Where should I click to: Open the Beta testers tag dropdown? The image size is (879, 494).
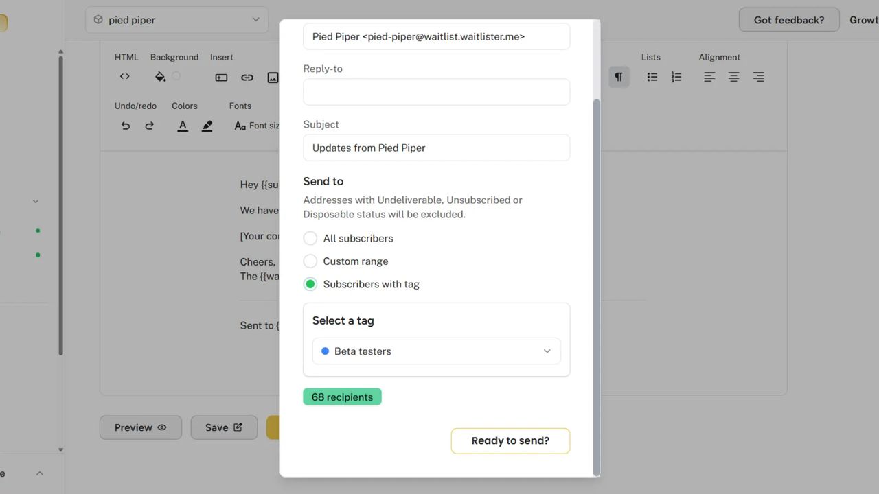pos(436,351)
